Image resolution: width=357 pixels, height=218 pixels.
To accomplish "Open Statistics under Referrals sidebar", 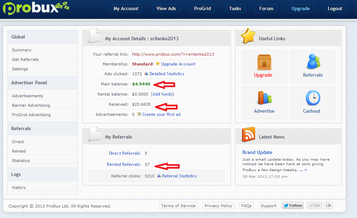I will [x=43, y=161].
